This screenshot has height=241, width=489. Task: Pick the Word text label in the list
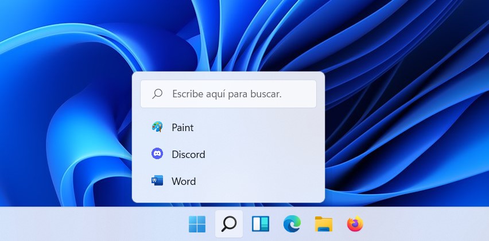(184, 181)
